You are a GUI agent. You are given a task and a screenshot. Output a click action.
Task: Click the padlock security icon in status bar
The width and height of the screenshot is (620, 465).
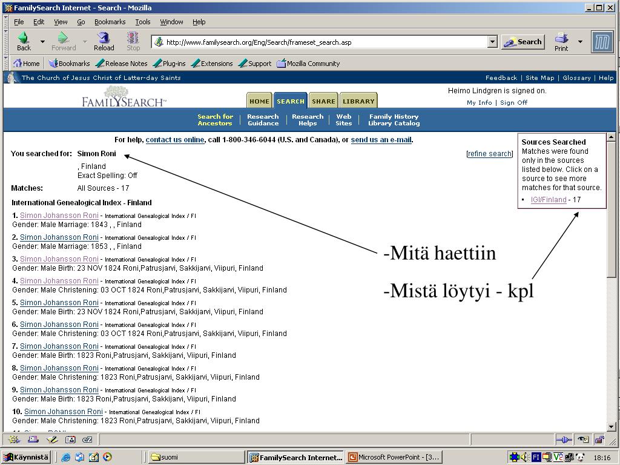click(x=599, y=440)
